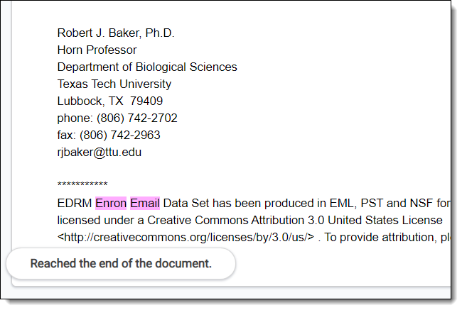462x310 pixels.
Task: Click the rjbaker@ttu.edu email address
Action: (100, 152)
